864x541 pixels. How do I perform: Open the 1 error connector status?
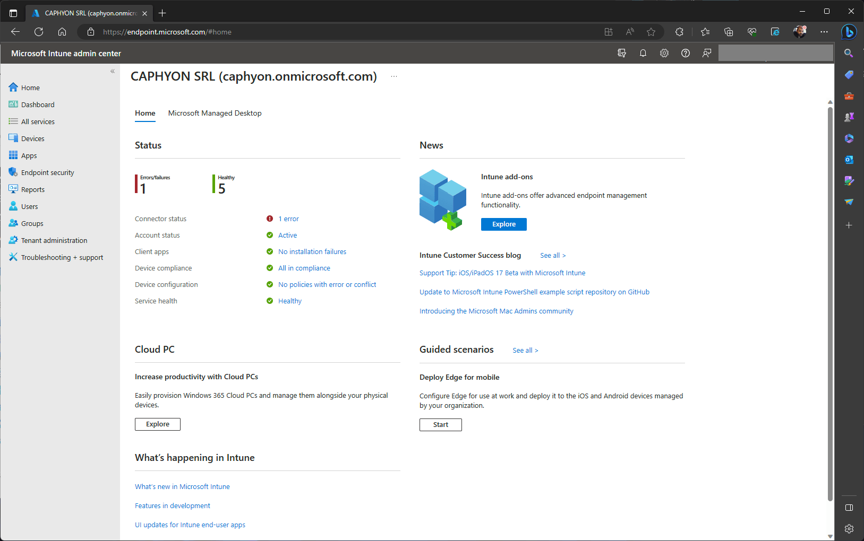(288, 219)
